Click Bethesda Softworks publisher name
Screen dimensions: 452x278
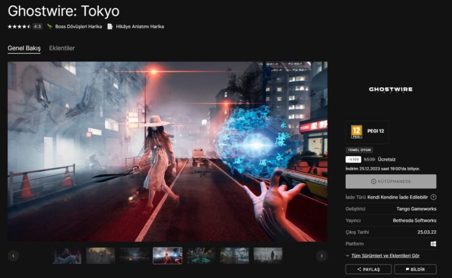pos(415,221)
